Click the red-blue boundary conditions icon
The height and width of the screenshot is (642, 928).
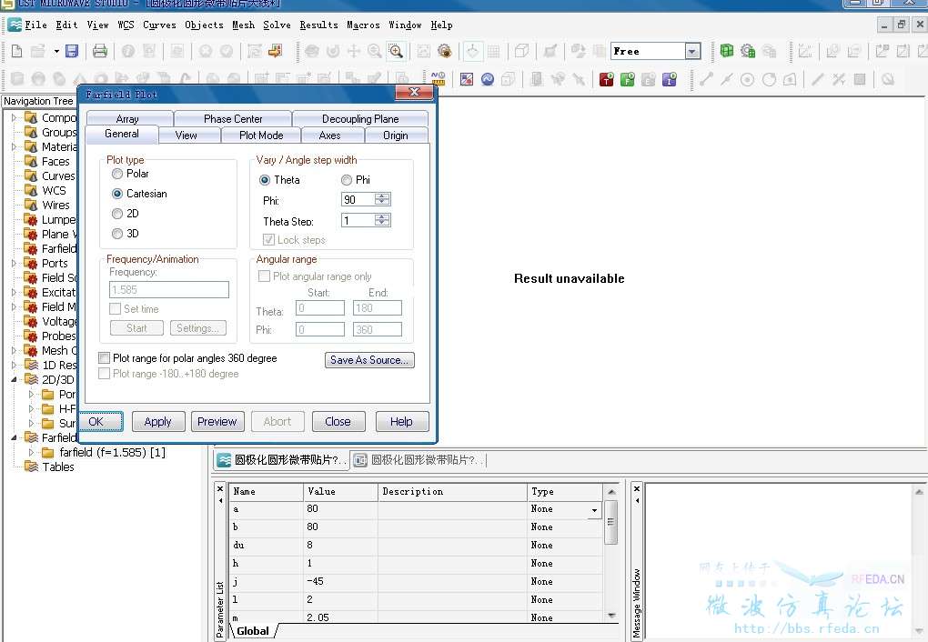click(467, 79)
